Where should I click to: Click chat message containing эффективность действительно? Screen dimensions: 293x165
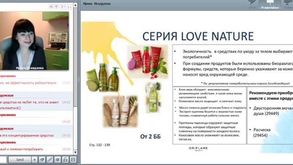[28, 82]
